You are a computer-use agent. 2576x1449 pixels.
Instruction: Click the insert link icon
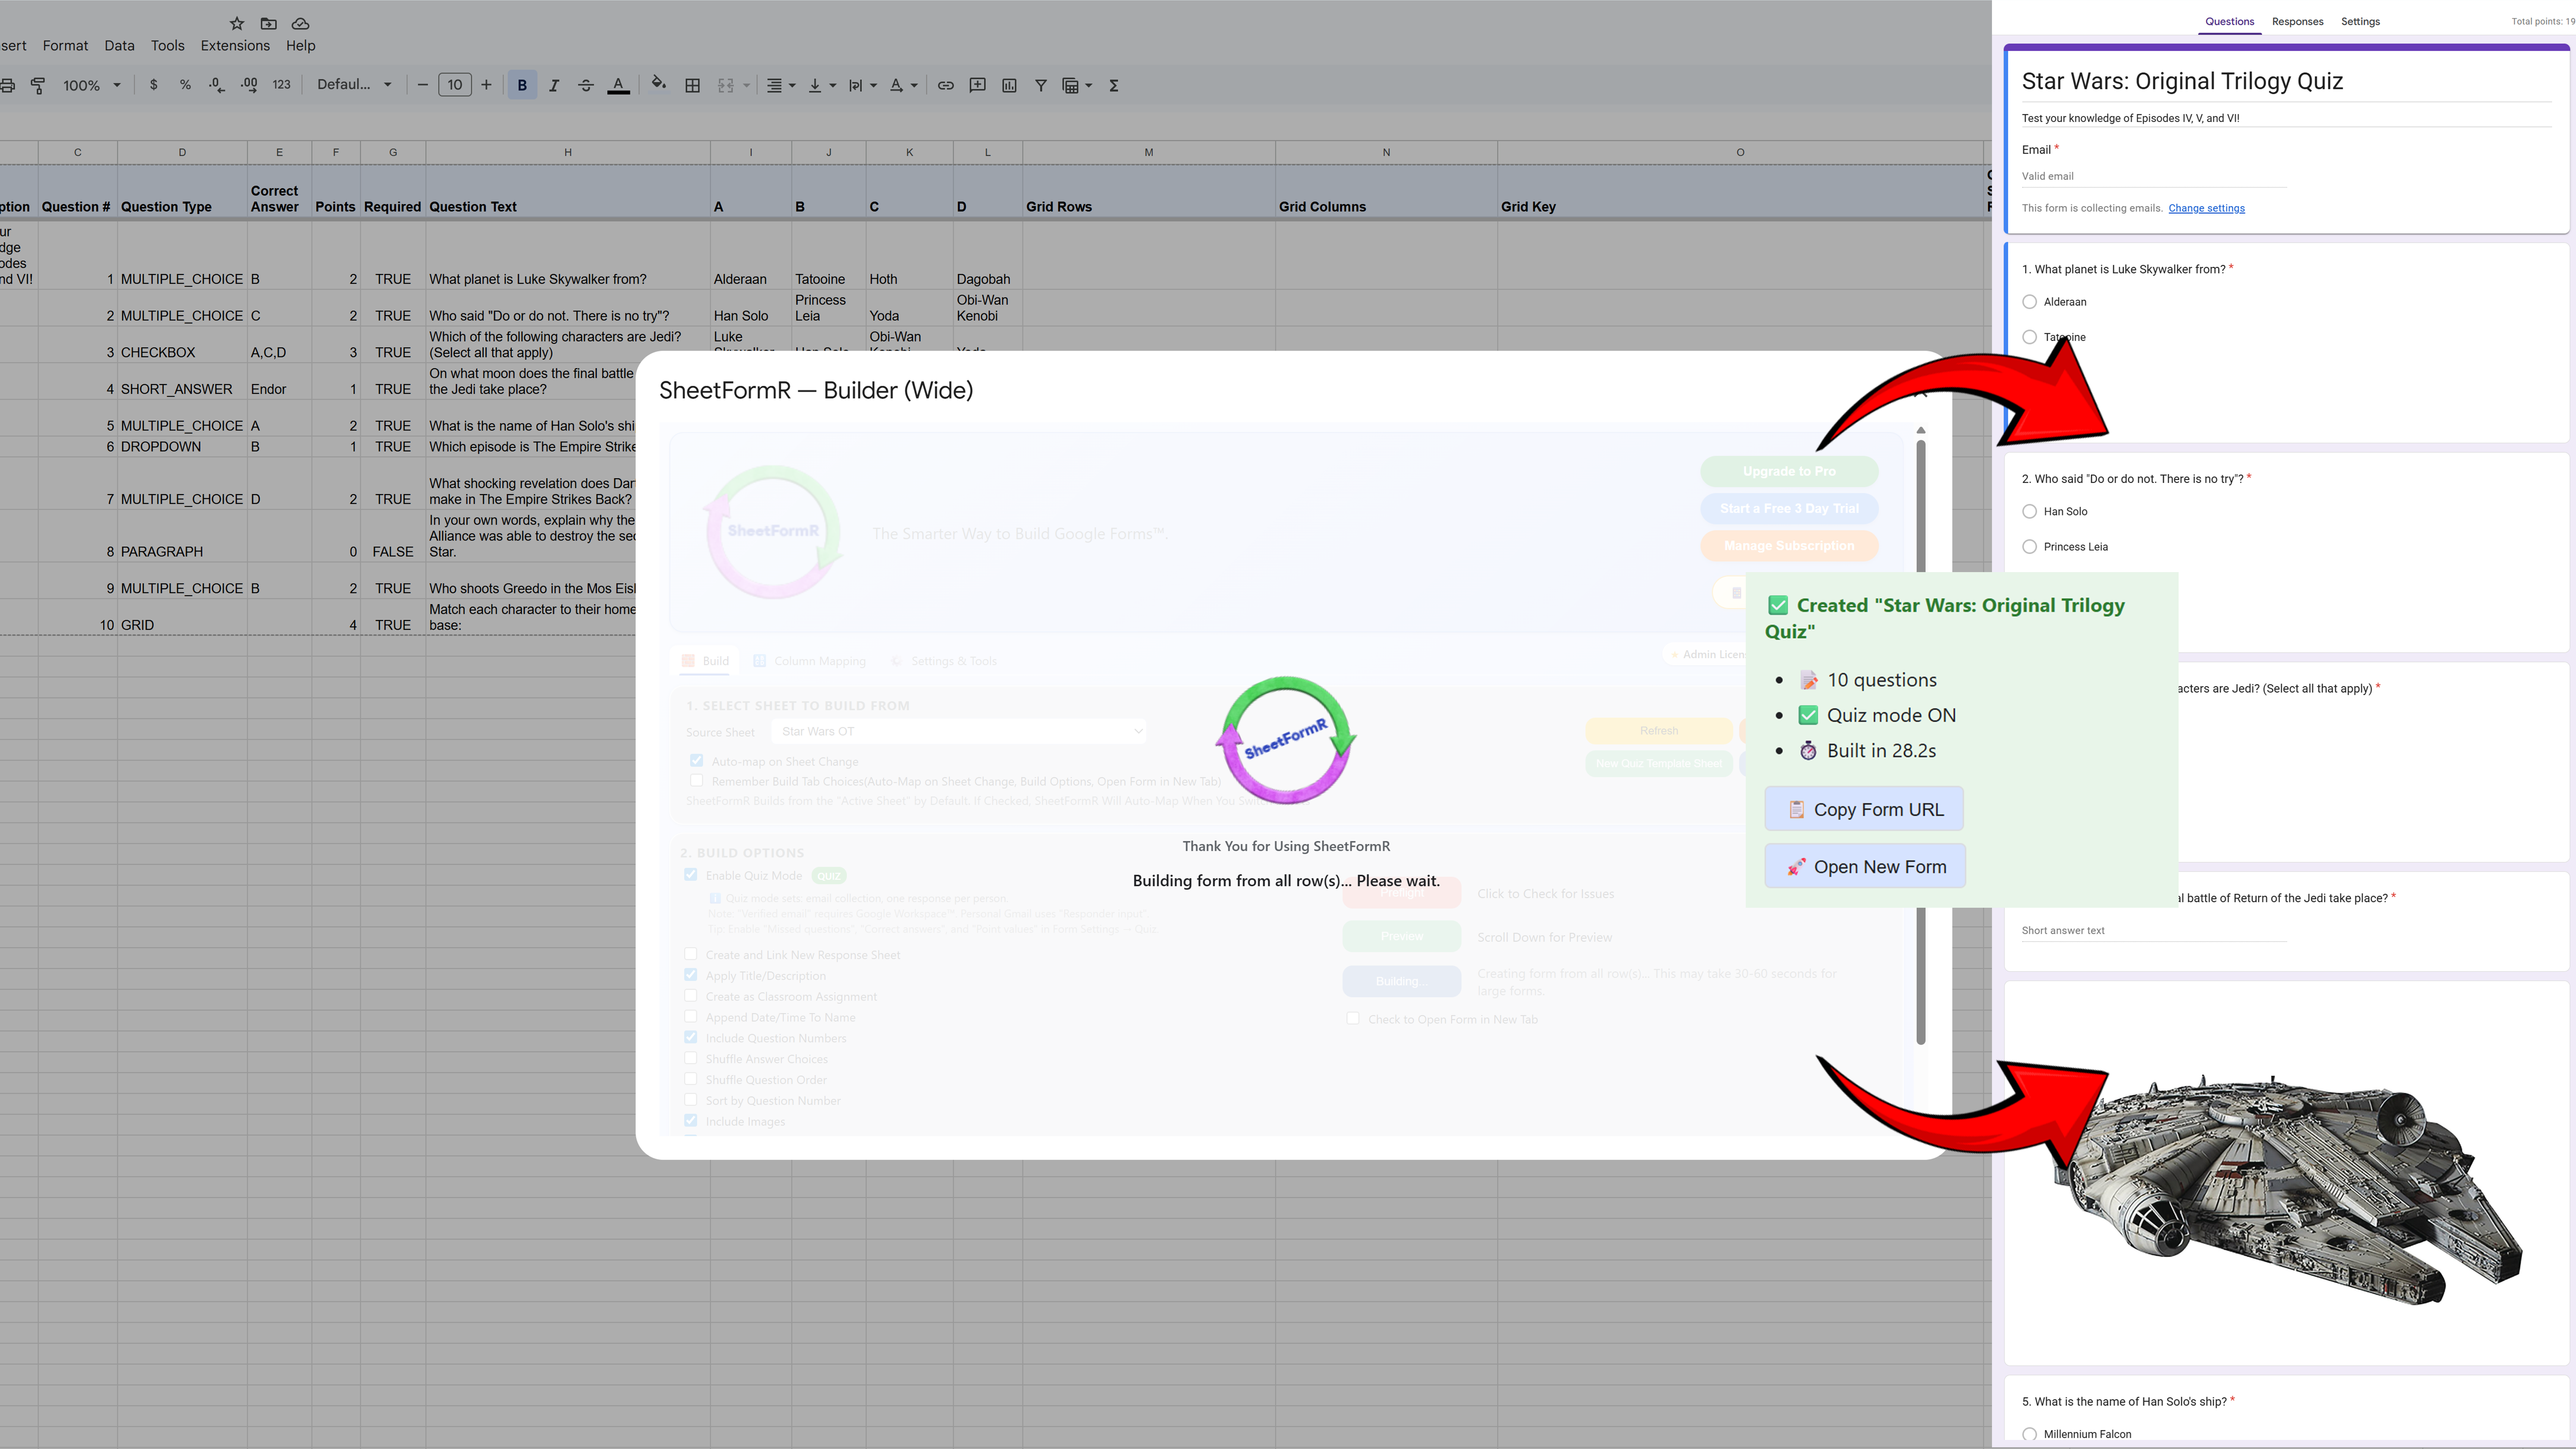[x=945, y=85]
